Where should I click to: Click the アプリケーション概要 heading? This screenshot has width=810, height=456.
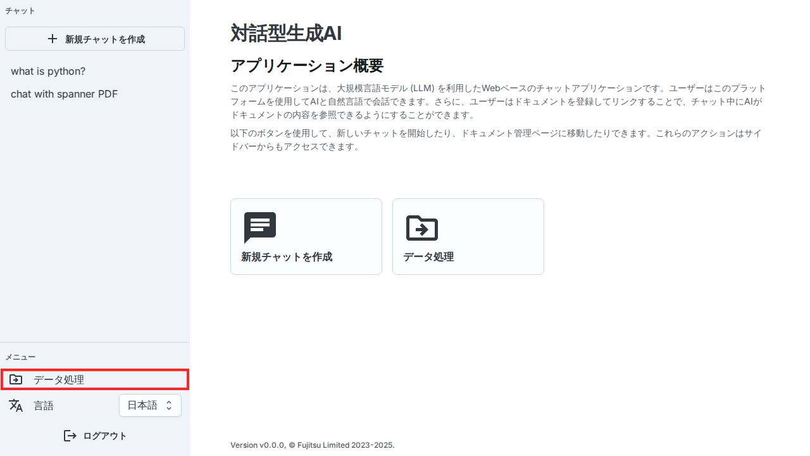tap(307, 66)
